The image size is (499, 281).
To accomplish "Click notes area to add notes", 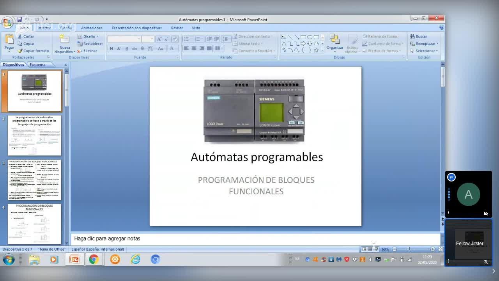I will point(255,239).
